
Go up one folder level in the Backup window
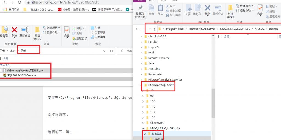154,29
